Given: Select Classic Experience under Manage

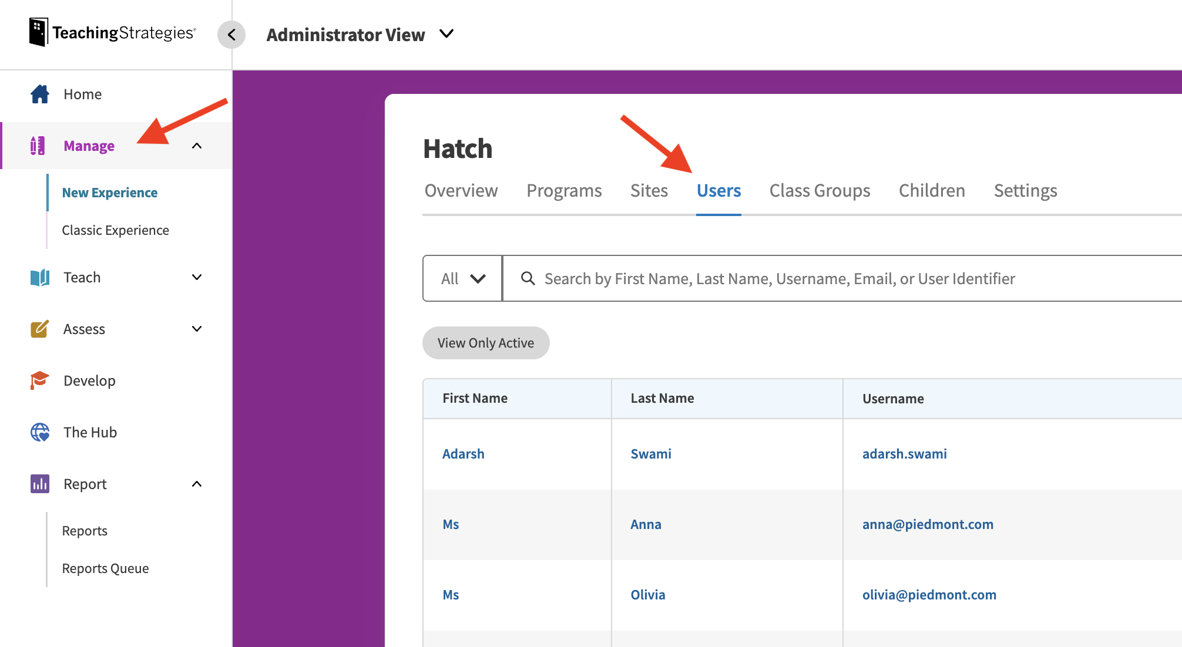Looking at the screenshot, I should 116,230.
